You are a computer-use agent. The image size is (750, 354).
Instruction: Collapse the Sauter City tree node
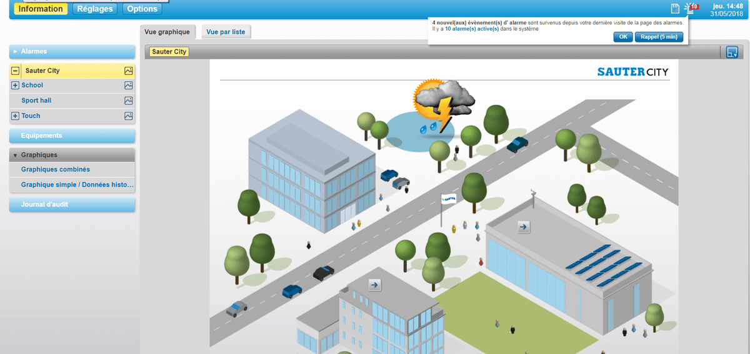click(15, 71)
